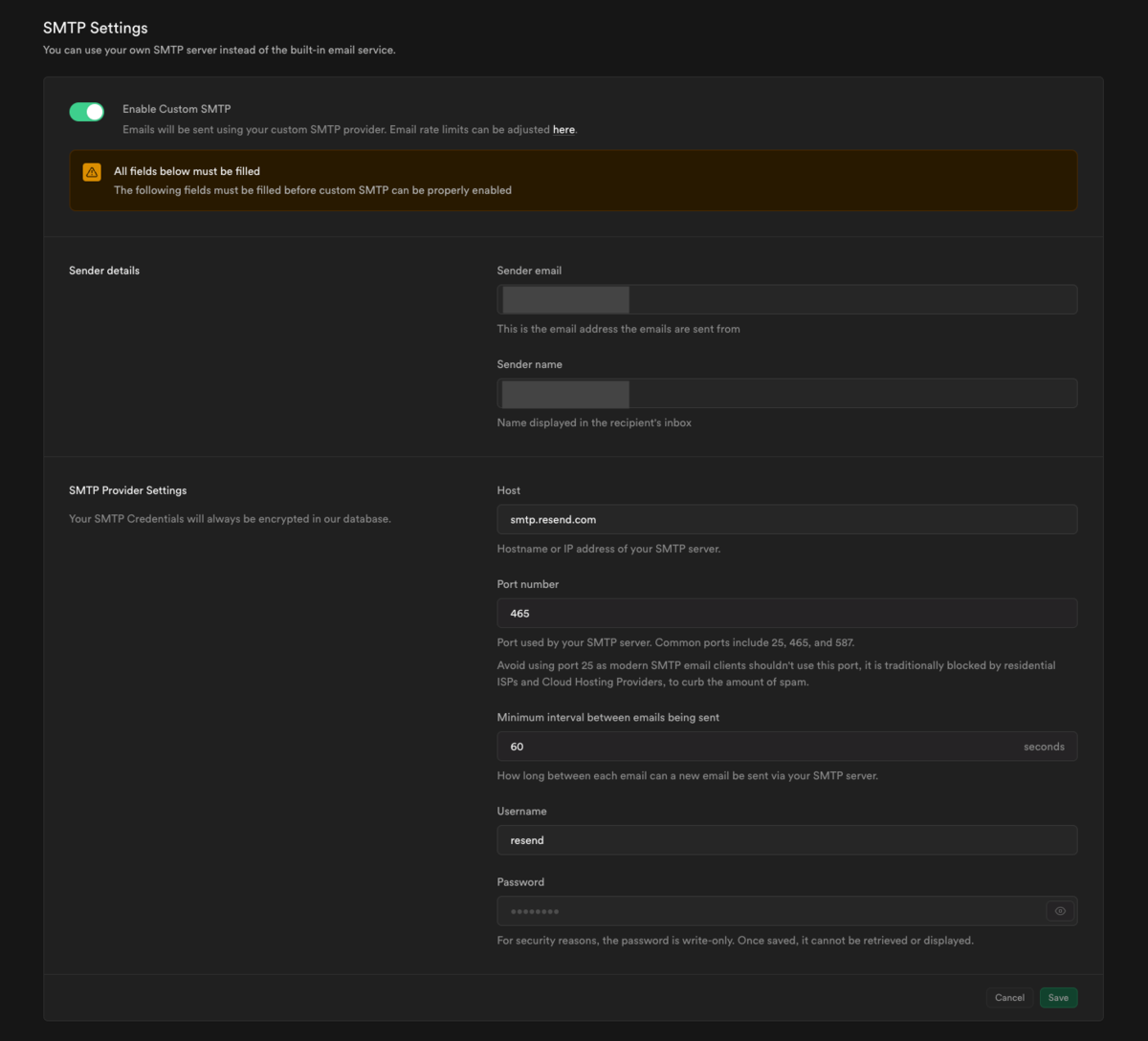Click the Save button
Image resolution: width=1148 pixels, height=1041 pixels.
point(1058,997)
